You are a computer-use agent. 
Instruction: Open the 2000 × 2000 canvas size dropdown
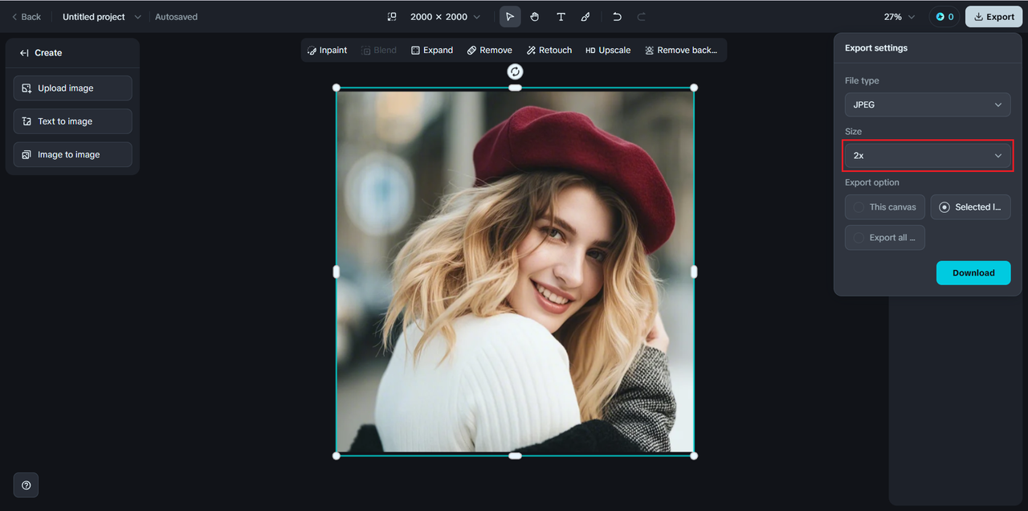(446, 17)
